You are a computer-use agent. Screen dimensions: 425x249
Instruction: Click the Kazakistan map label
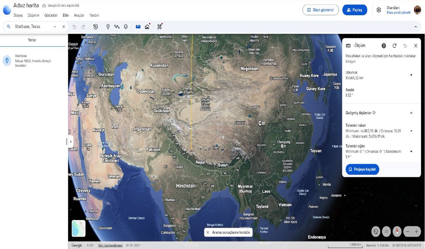point(159,65)
